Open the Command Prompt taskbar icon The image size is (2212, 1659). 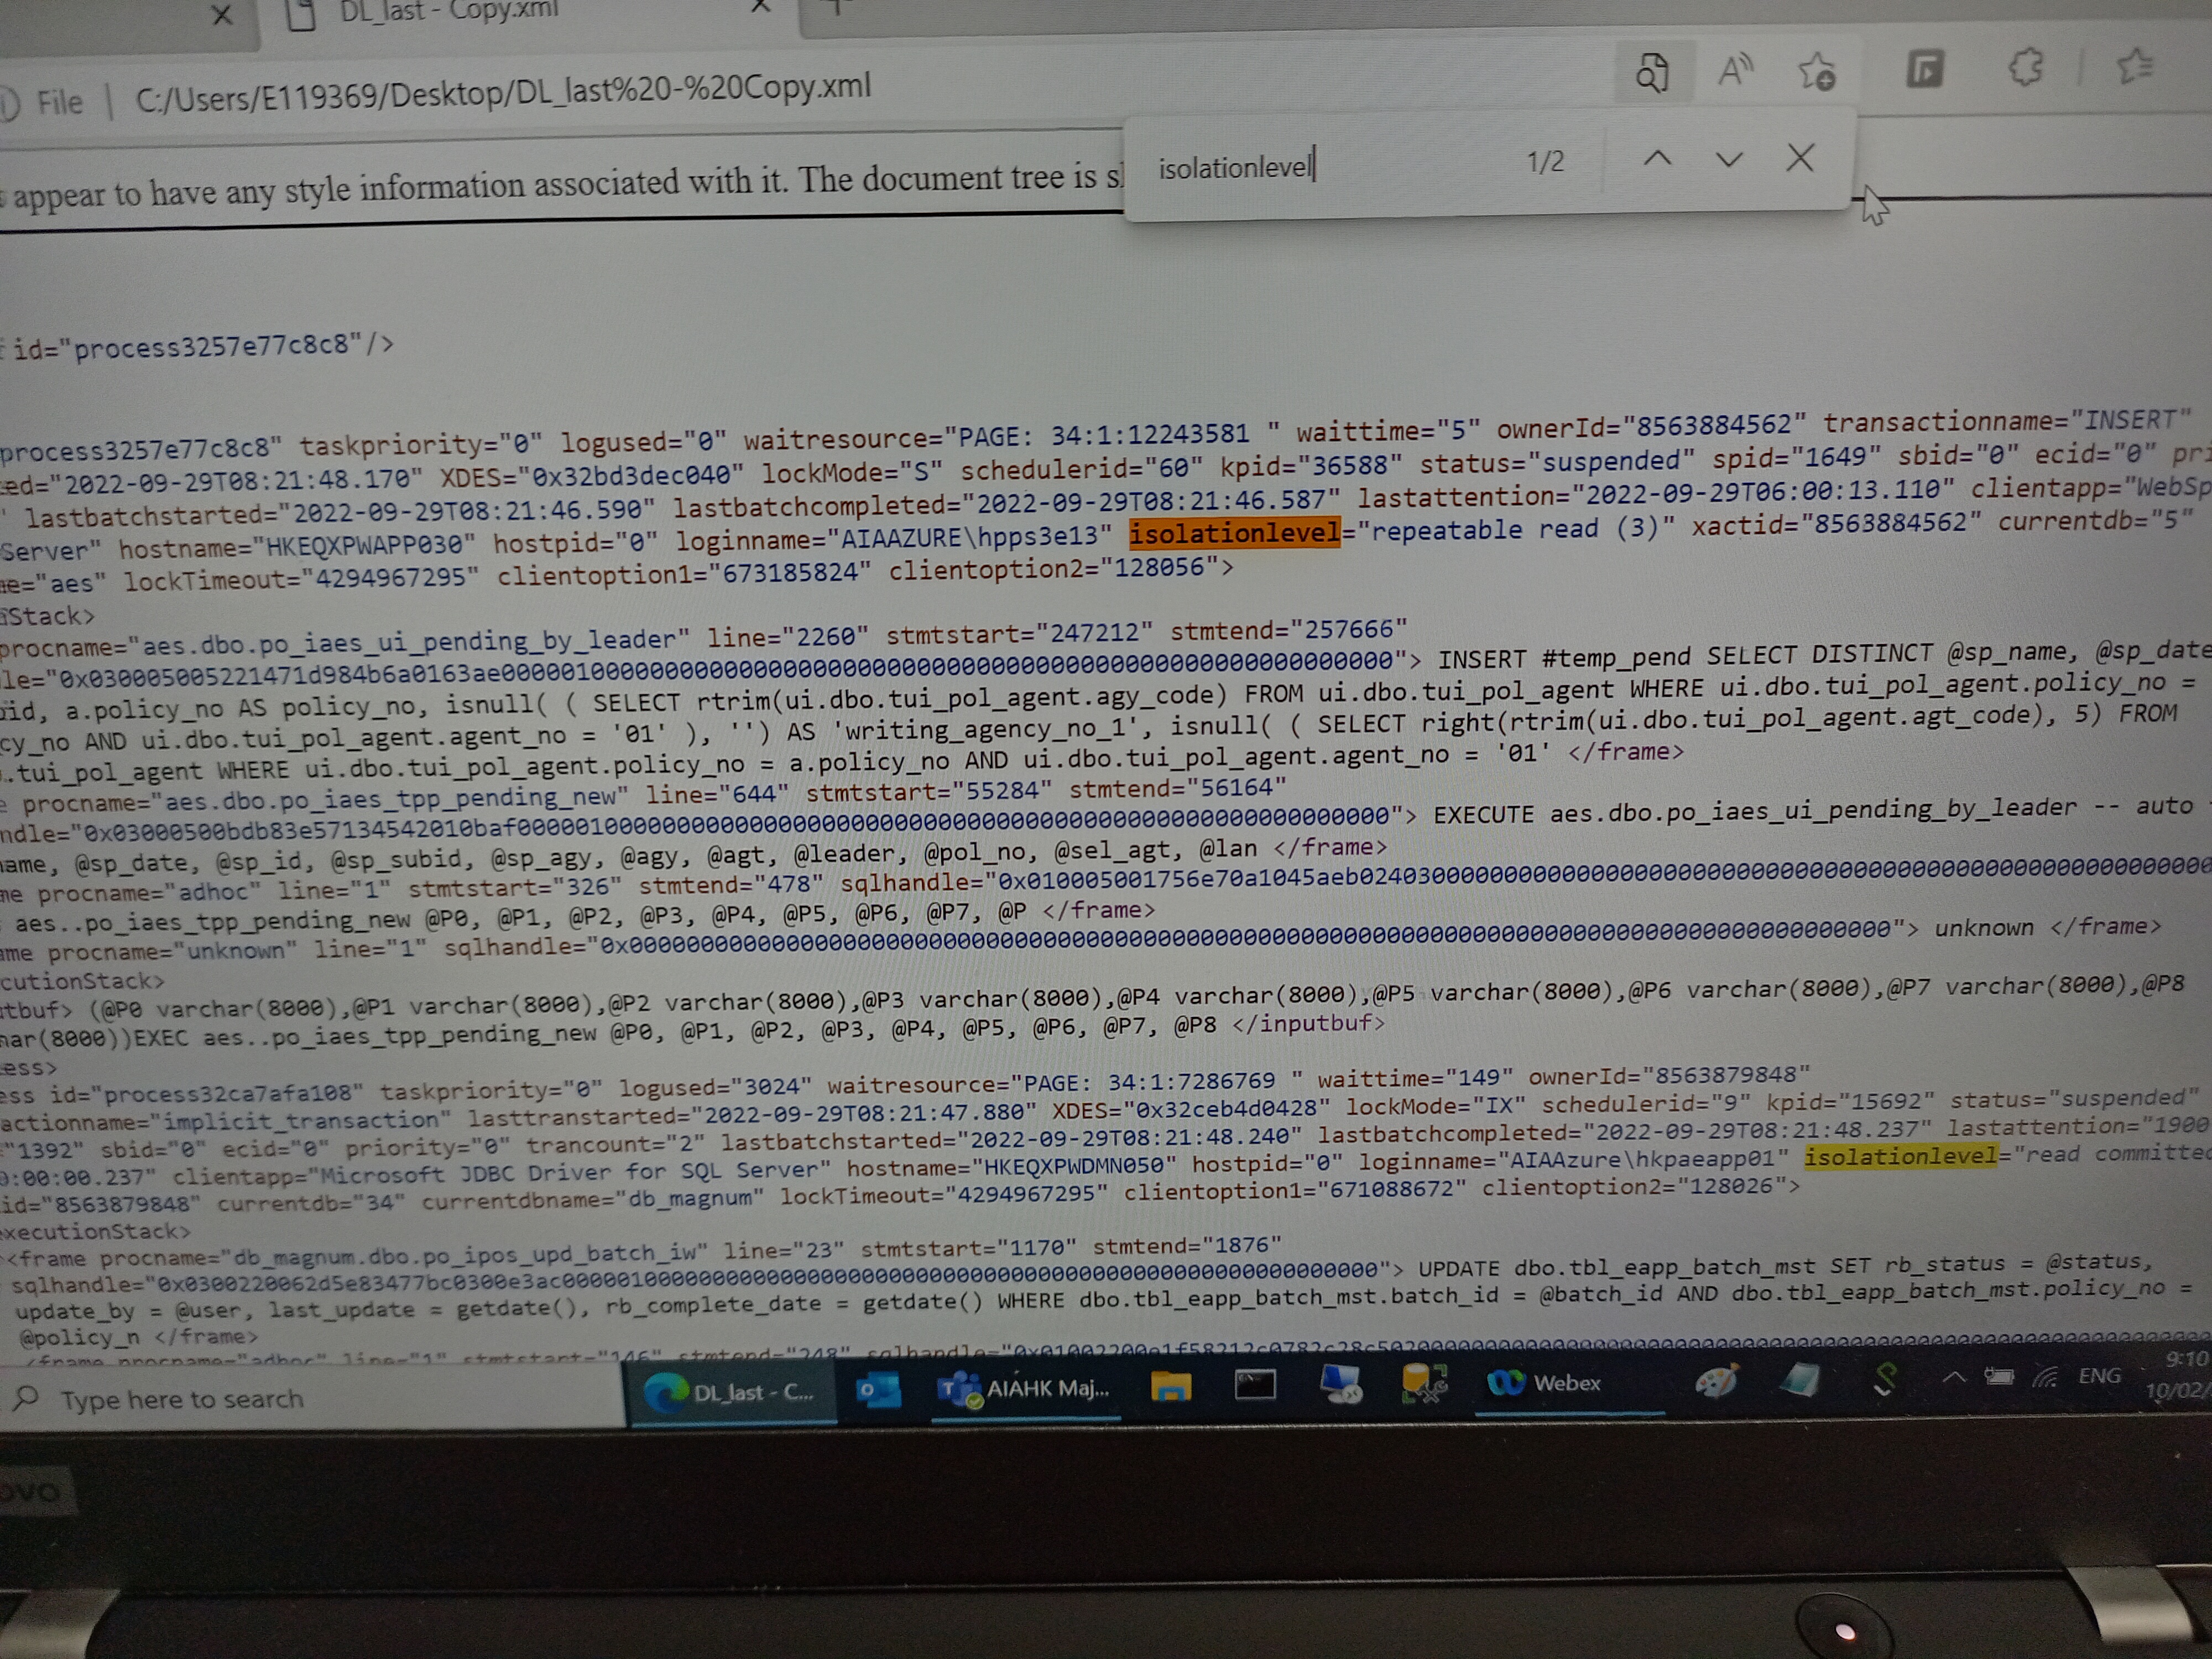(1254, 1385)
